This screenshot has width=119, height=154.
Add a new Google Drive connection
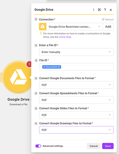[108, 26]
